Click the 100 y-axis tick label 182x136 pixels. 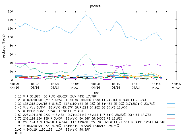[x=10, y=37]
